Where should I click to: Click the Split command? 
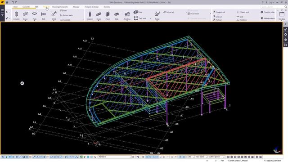(x=240, y=17)
